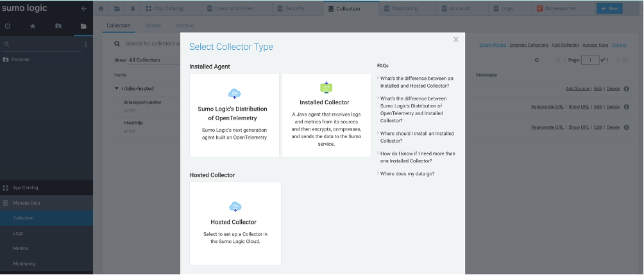
Task: Expand 'Where should I install an Installed Collector?' FAQ
Action: pos(416,137)
